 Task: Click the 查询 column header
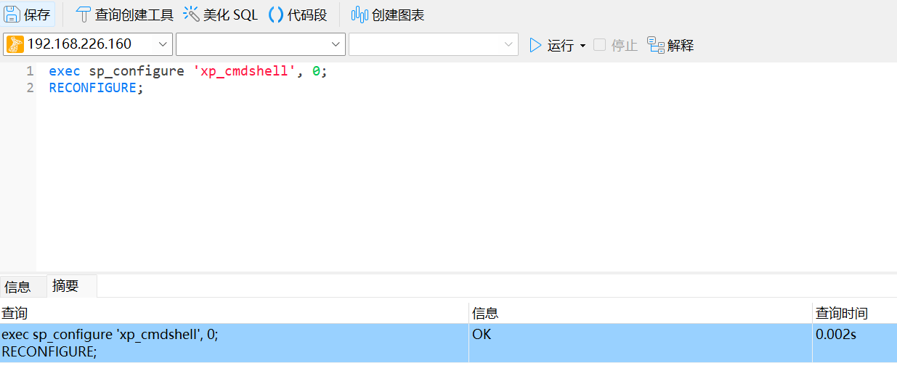point(15,314)
